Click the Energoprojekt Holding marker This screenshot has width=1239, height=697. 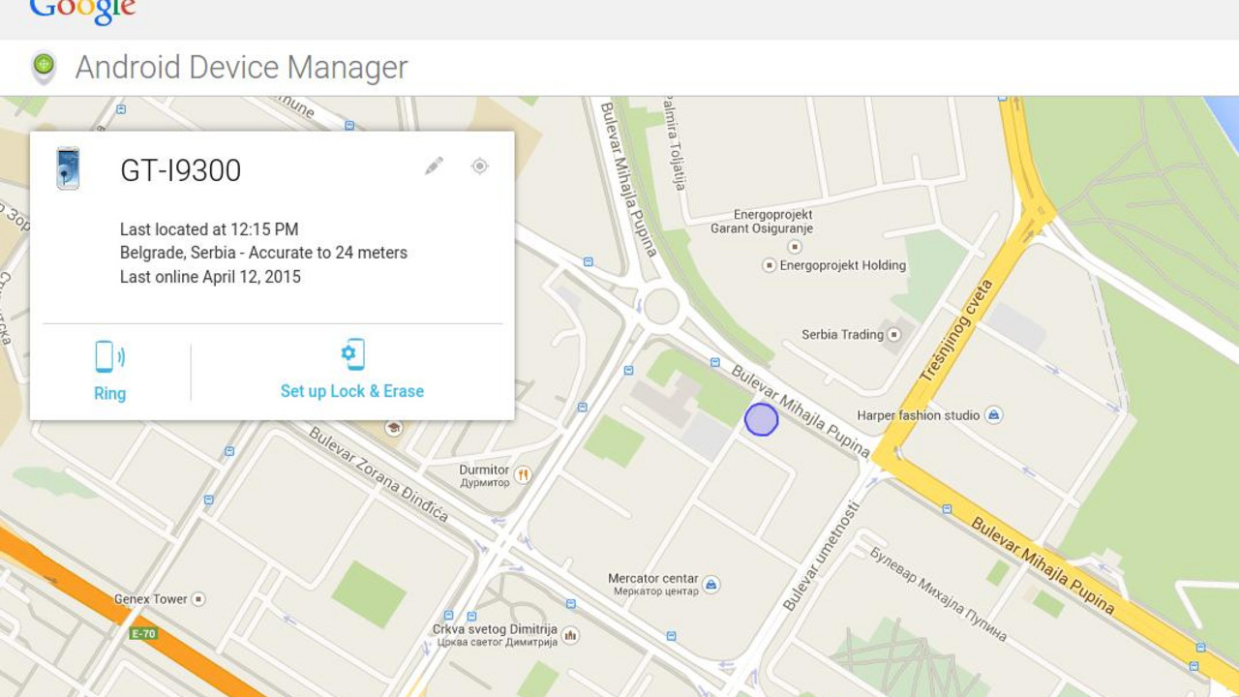[770, 264]
